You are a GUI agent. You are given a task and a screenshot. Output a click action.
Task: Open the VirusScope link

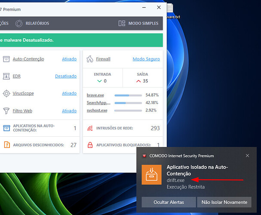click(23, 93)
